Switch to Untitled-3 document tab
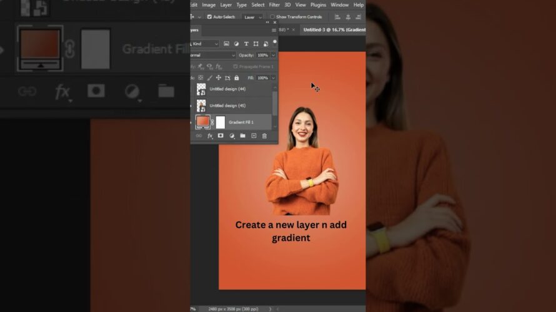 [x=334, y=30]
